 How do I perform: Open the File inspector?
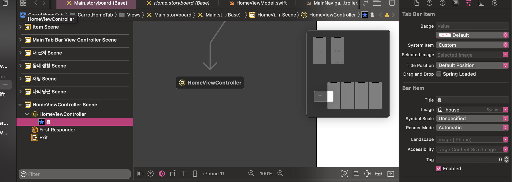[x=417, y=3]
